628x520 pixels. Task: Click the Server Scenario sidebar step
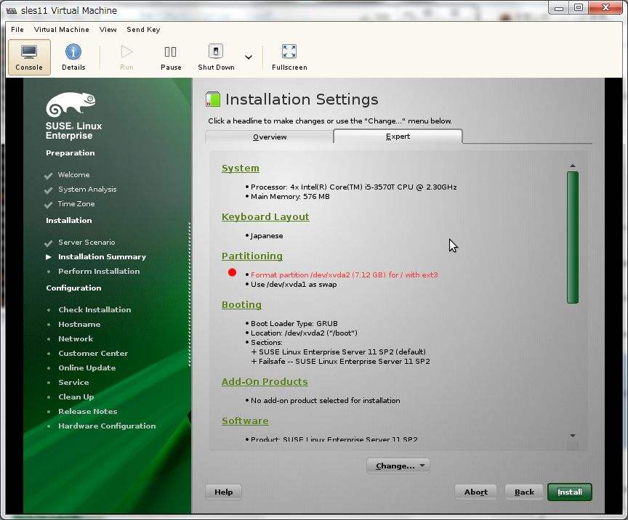pos(86,242)
